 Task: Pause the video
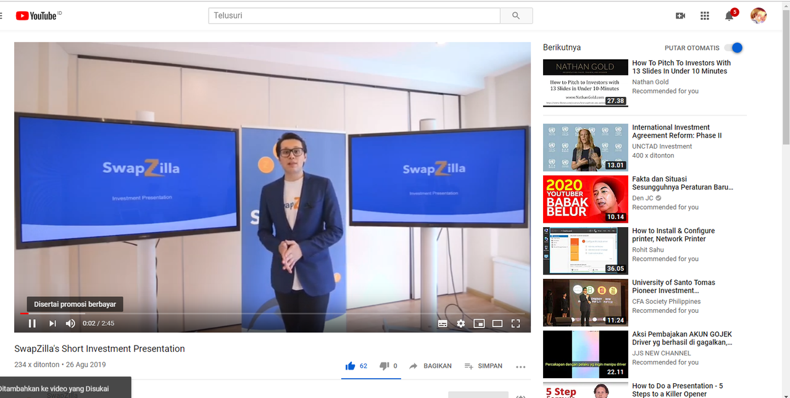click(32, 323)
